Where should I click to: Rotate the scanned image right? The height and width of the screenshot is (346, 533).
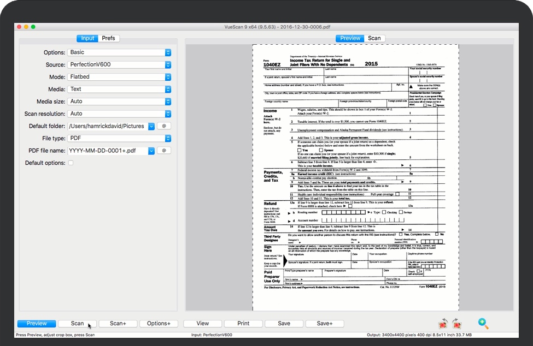click(456, 325)
